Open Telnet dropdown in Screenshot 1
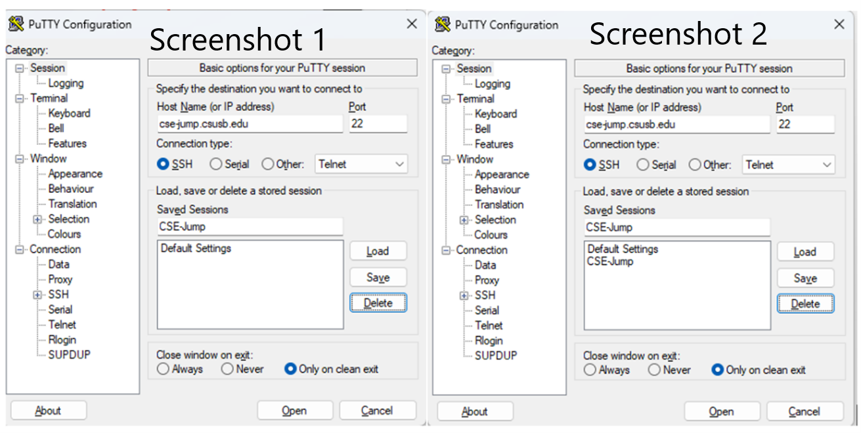The width and height of the screenshot is (861, 433). point(361,165)
